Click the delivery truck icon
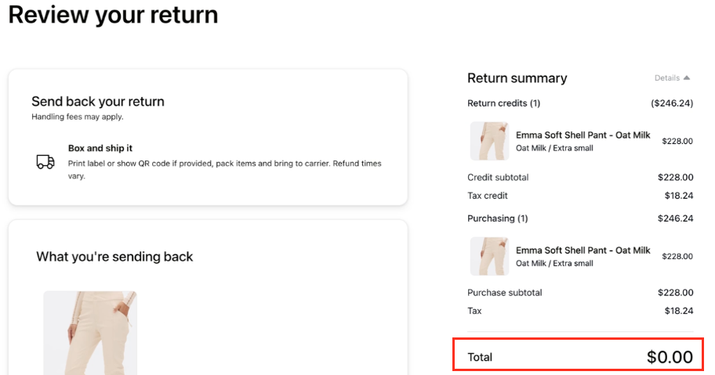Image resolution: width=715 pixels, height=375 pixels. [45, 161]
